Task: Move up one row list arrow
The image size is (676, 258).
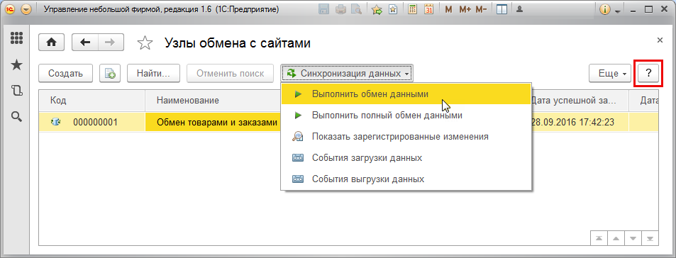Action: 616,238
